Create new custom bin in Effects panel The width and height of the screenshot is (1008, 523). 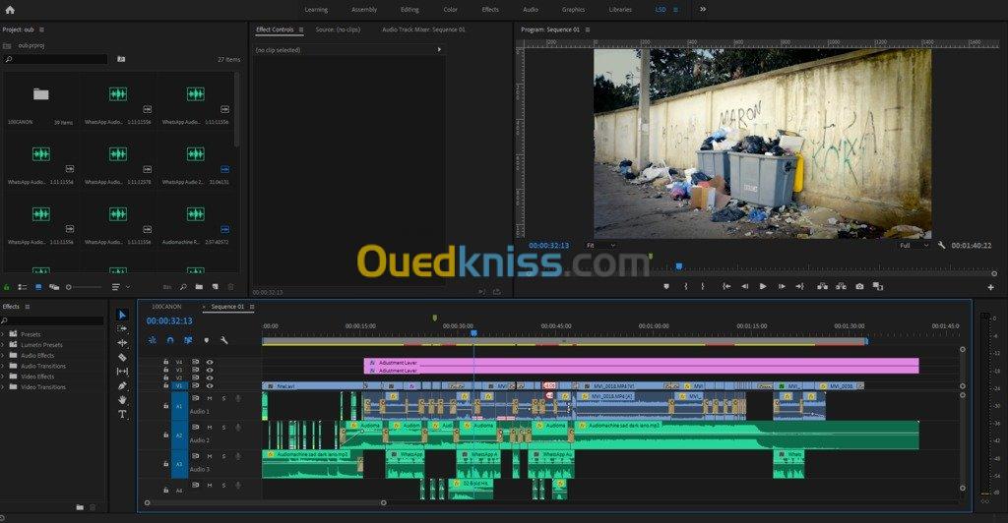(80, 507)
